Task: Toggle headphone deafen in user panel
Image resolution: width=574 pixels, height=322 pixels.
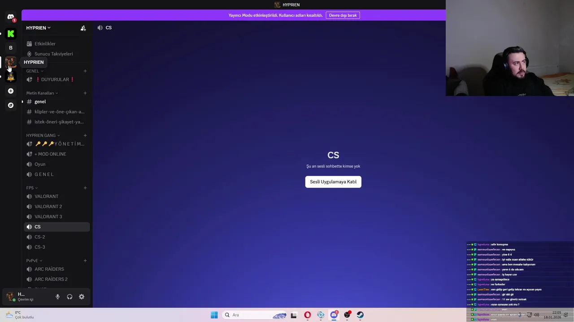Action: (70, 297)
